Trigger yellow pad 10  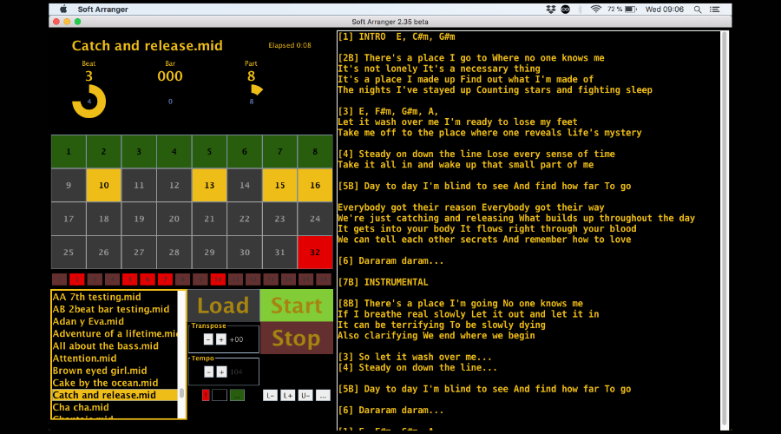[103, 185]
